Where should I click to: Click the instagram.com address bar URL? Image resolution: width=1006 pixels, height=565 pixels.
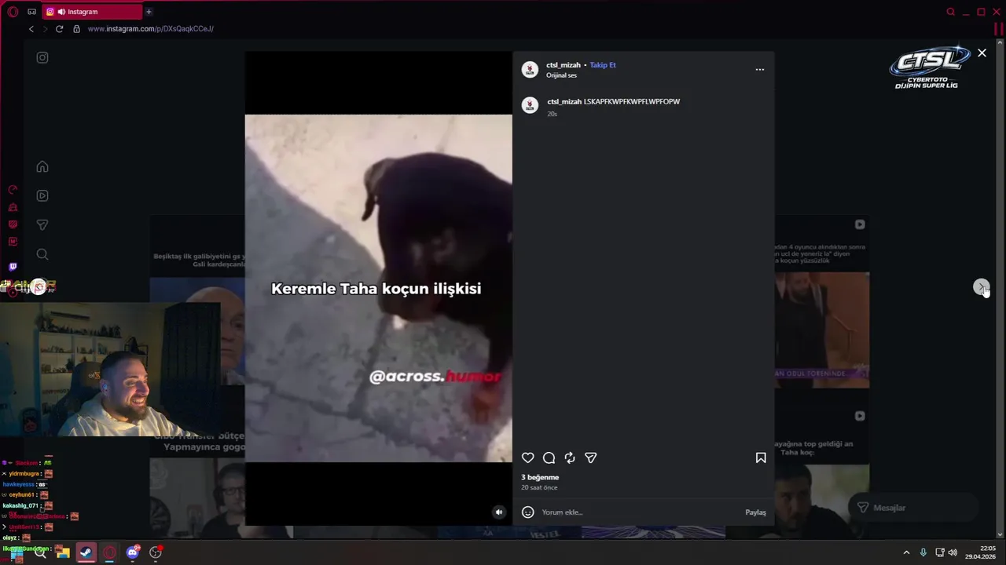[151, 29]
